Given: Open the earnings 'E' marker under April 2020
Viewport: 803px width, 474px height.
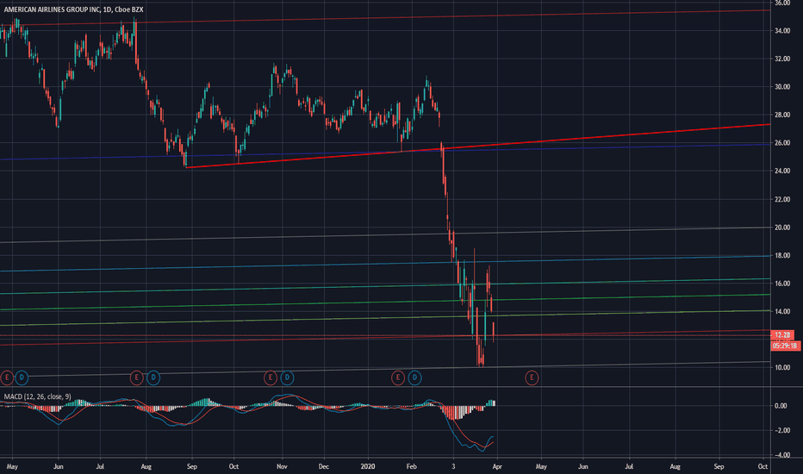Looking at the screenshot, I should coord(532,378).
